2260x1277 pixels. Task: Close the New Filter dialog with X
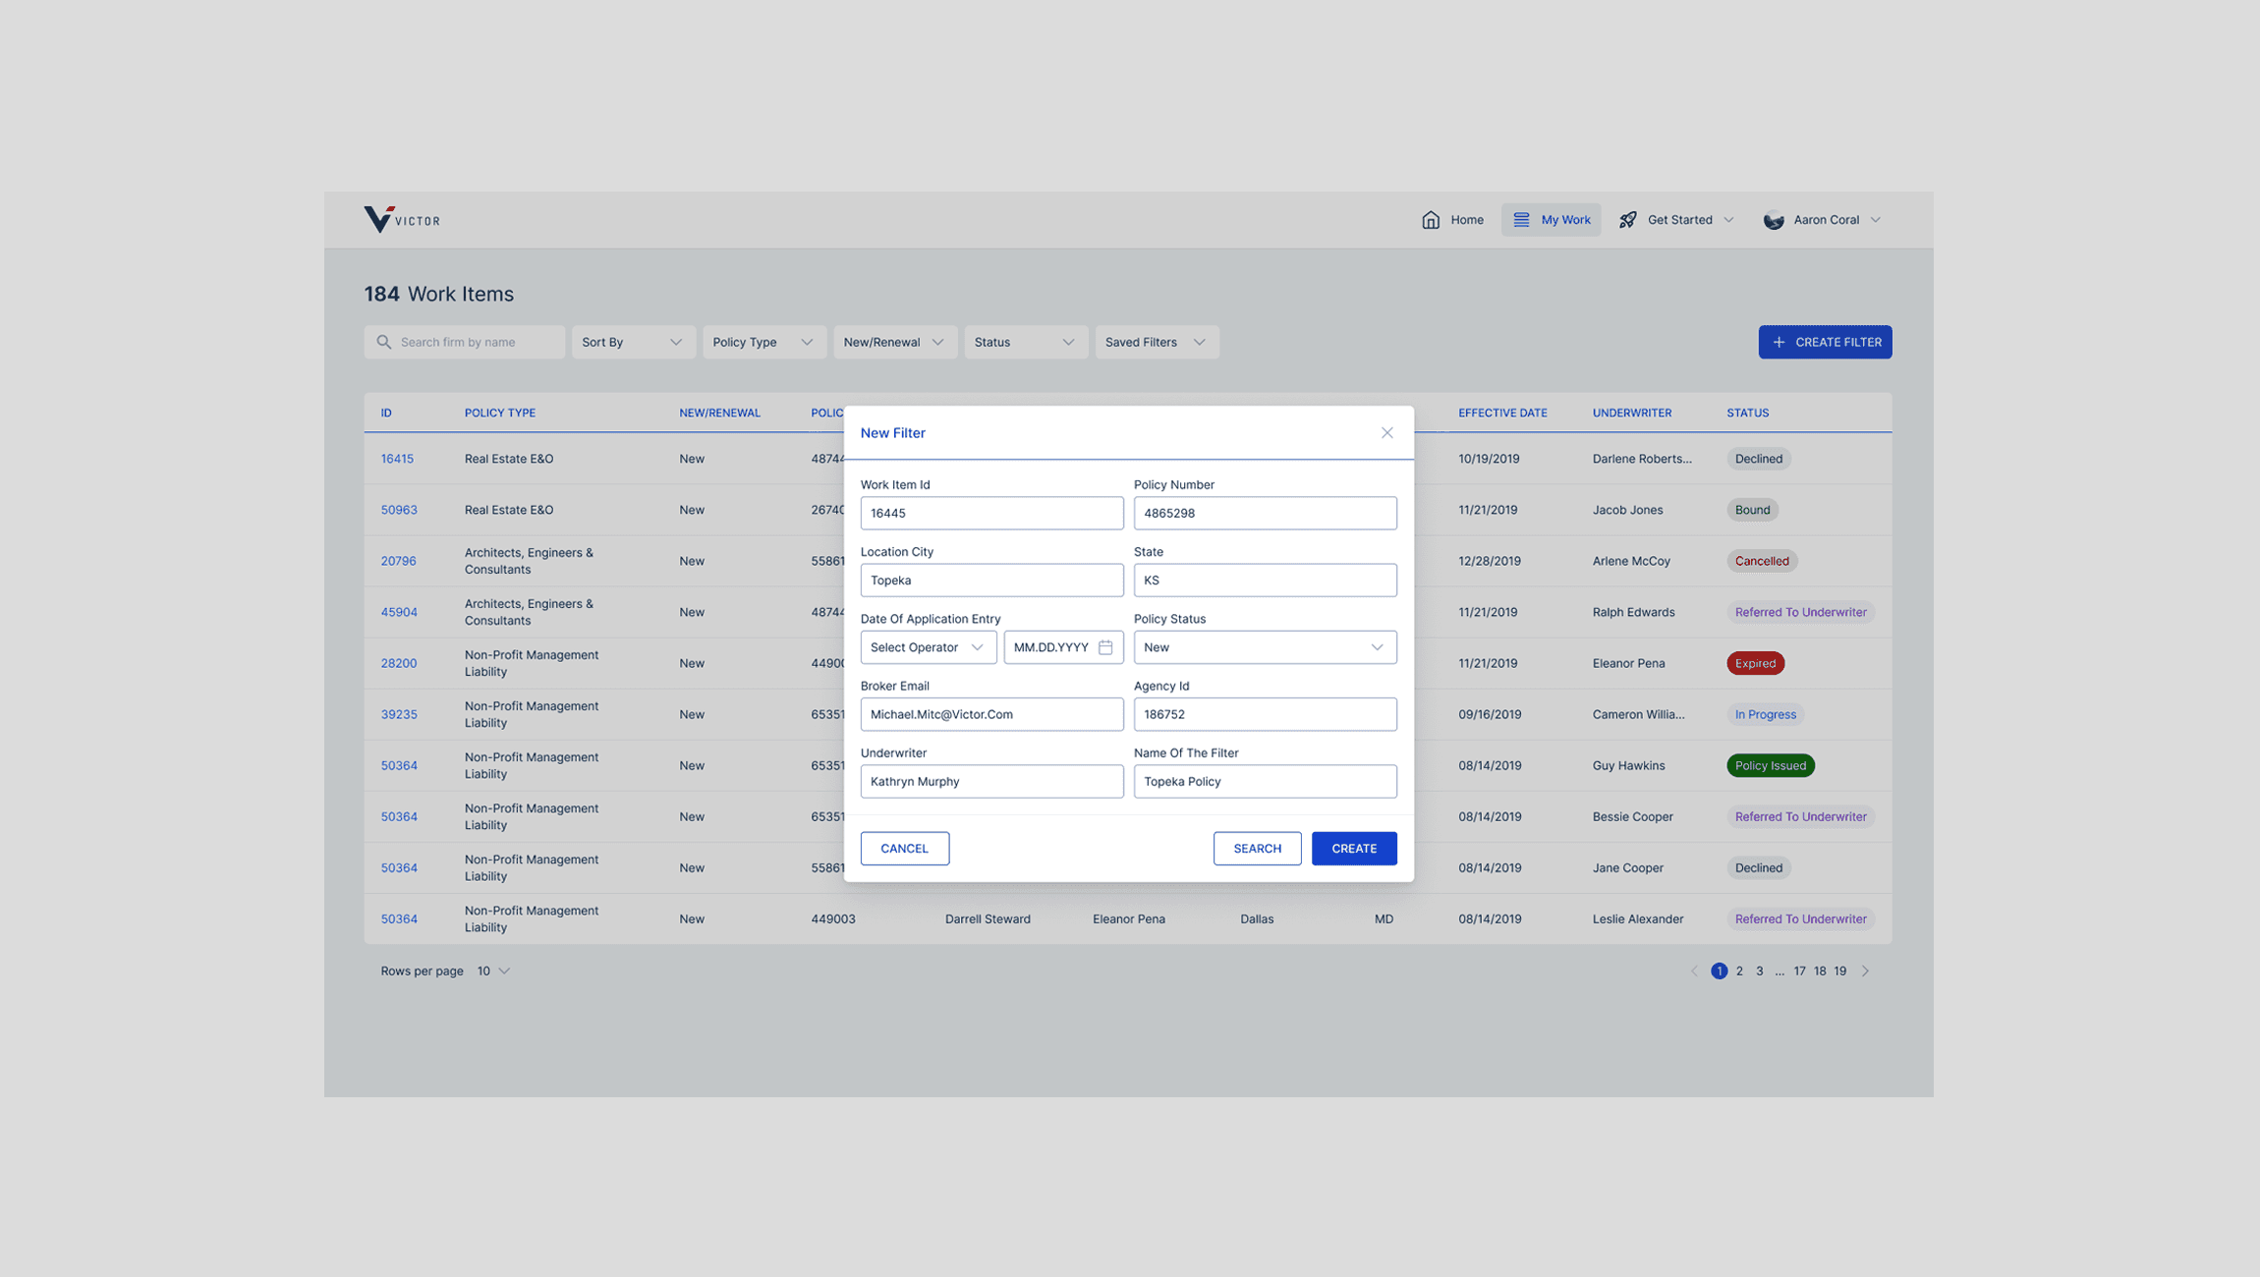click(1386, 432)
